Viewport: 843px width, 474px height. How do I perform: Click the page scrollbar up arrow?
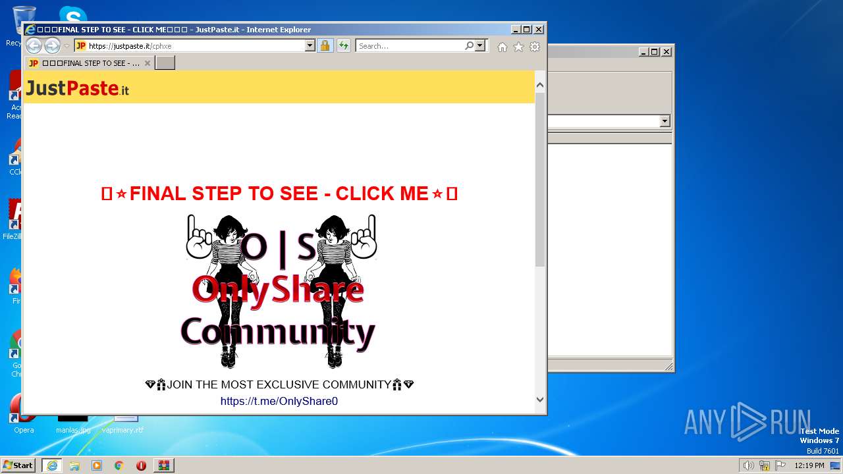pyautogui.click(x=540, y=85)
